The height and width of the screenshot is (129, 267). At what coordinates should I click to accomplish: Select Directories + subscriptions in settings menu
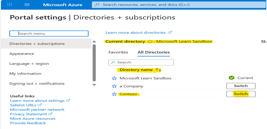(46, 44)
